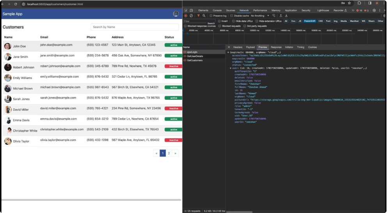Open the Timing tab
The width and height of the screenshot is (387, 213).
click(x=301, y=47)
